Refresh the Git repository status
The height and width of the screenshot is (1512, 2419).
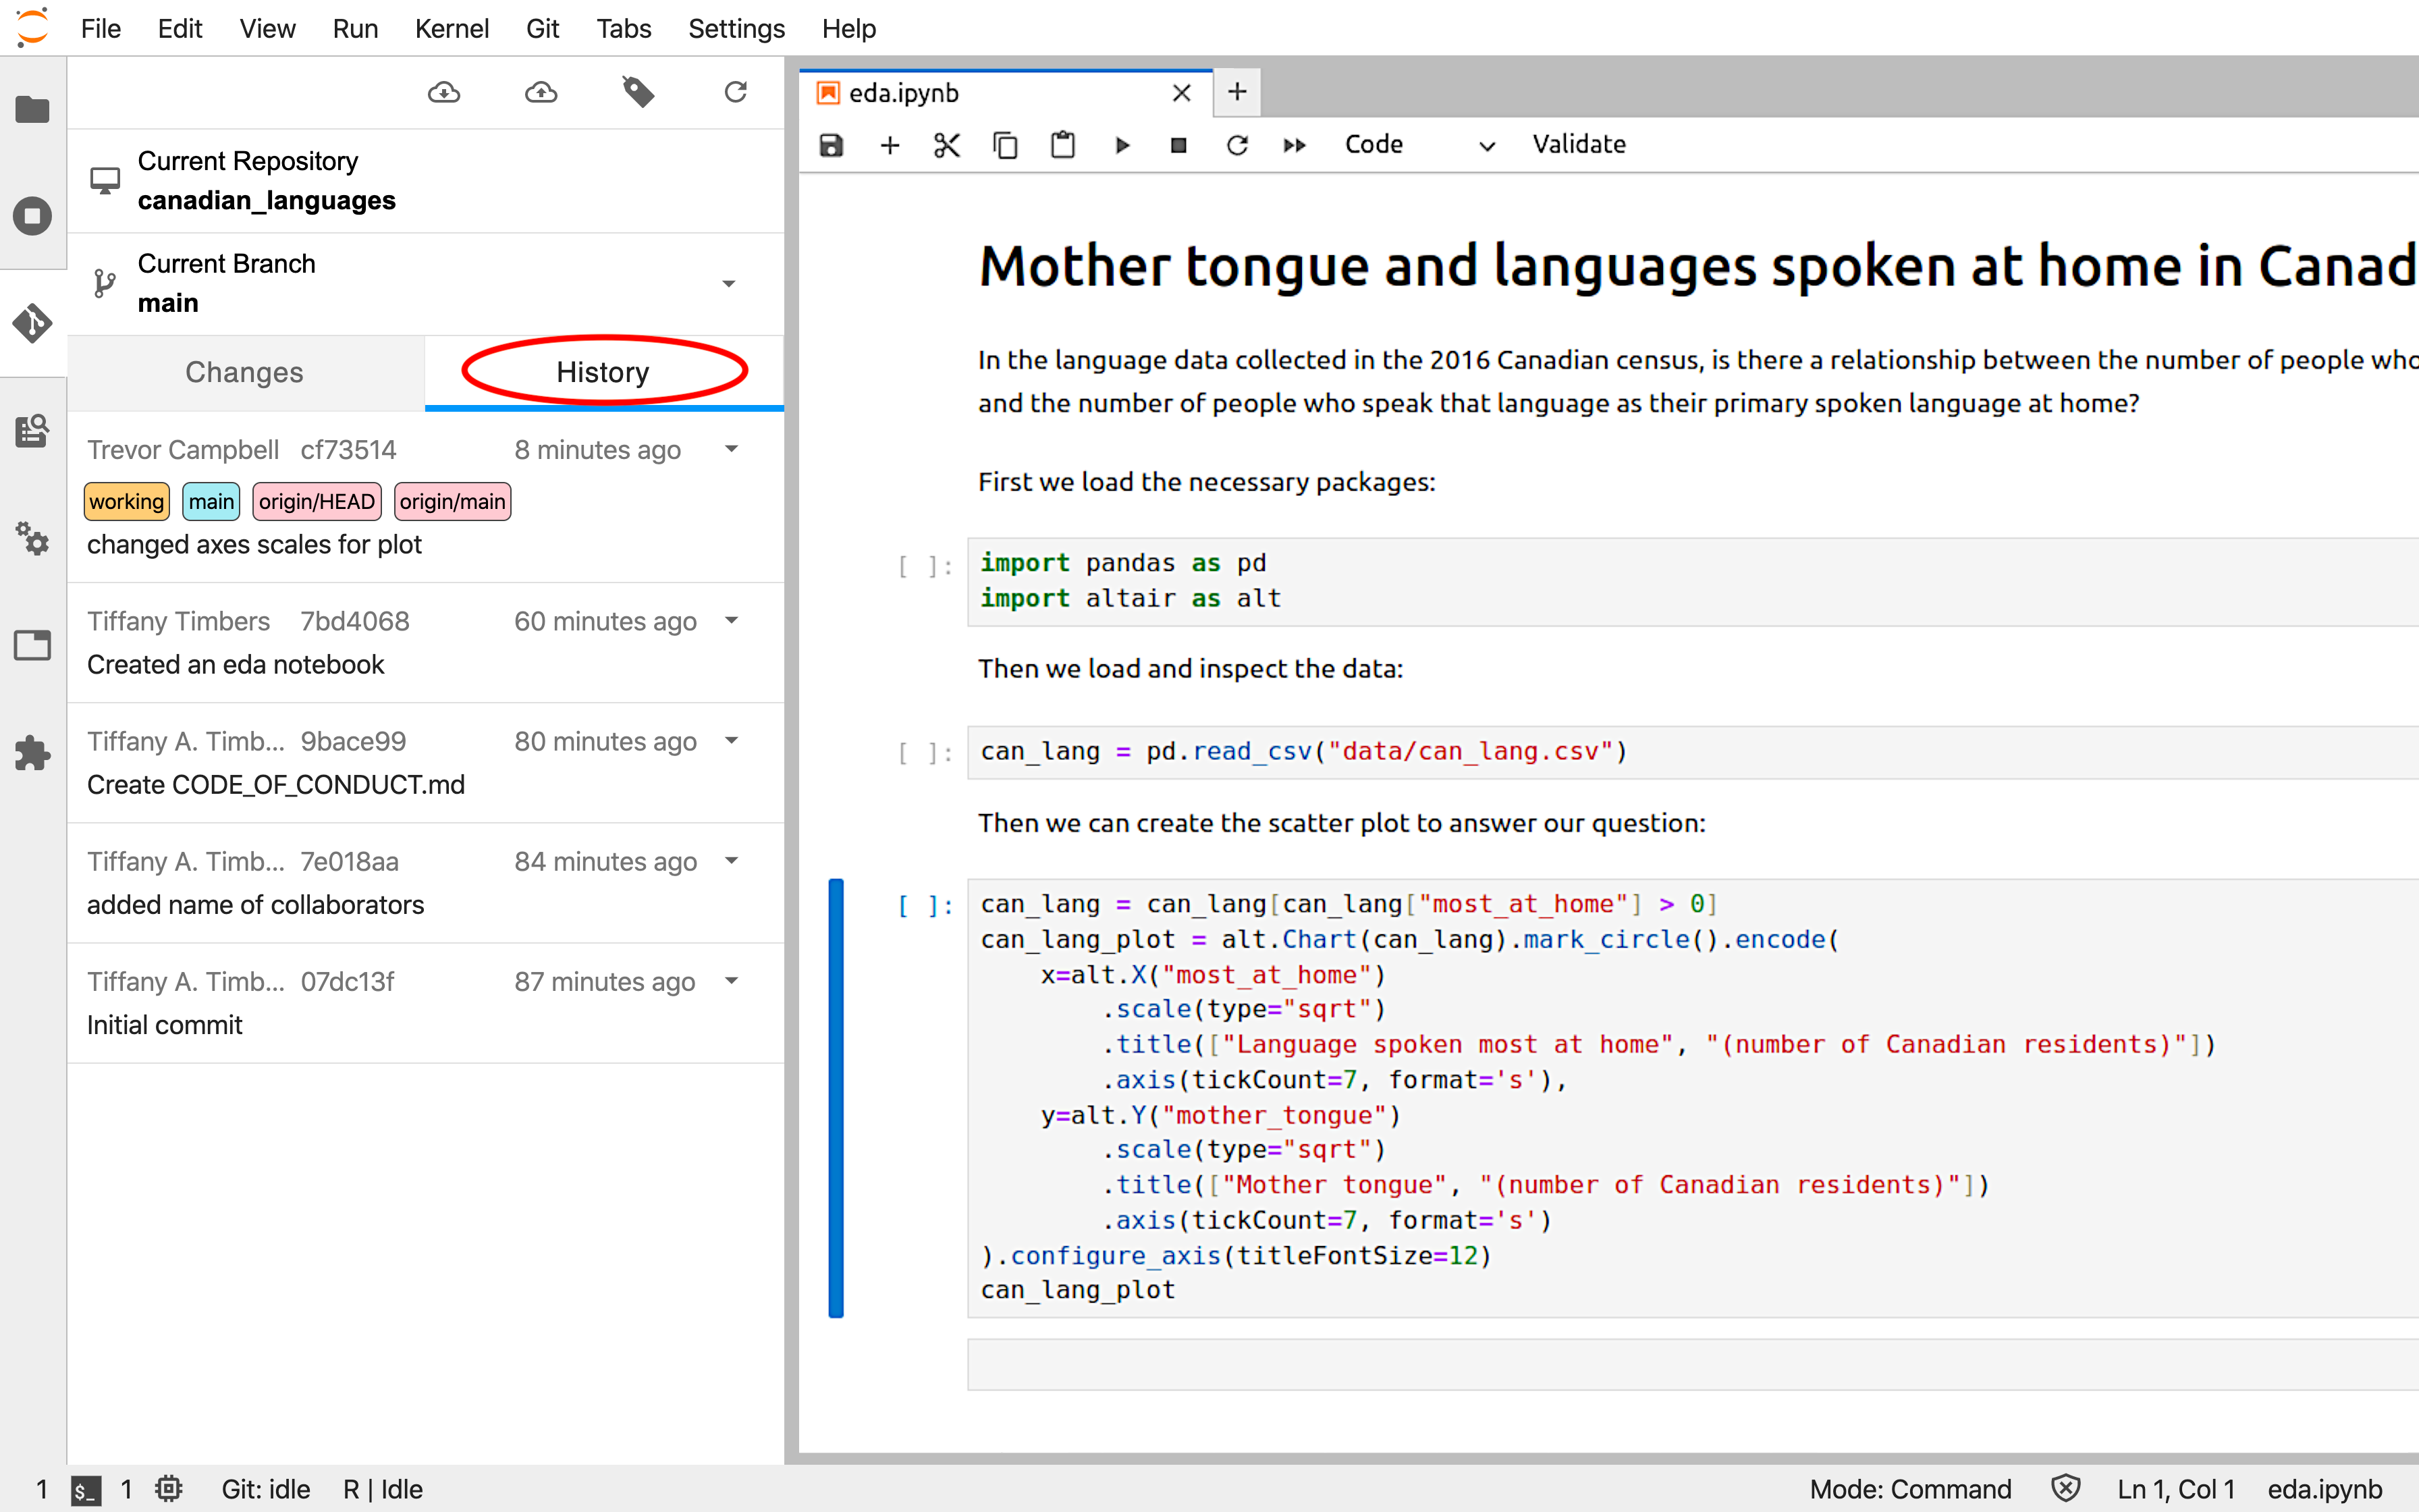click(x=736, y=93)
